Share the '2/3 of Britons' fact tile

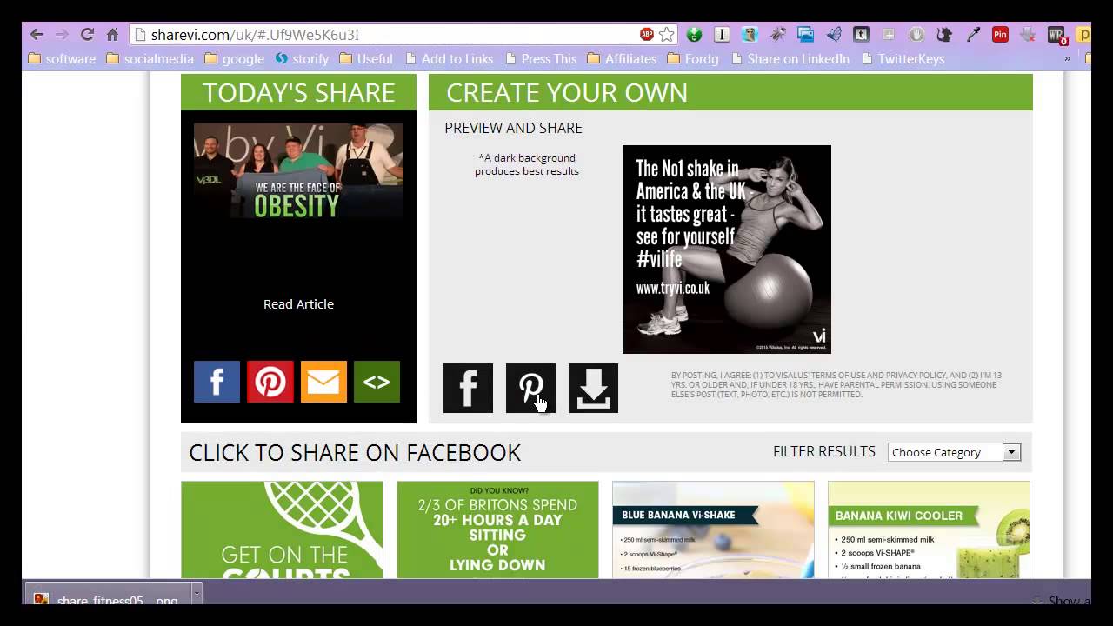click(497, 529)
